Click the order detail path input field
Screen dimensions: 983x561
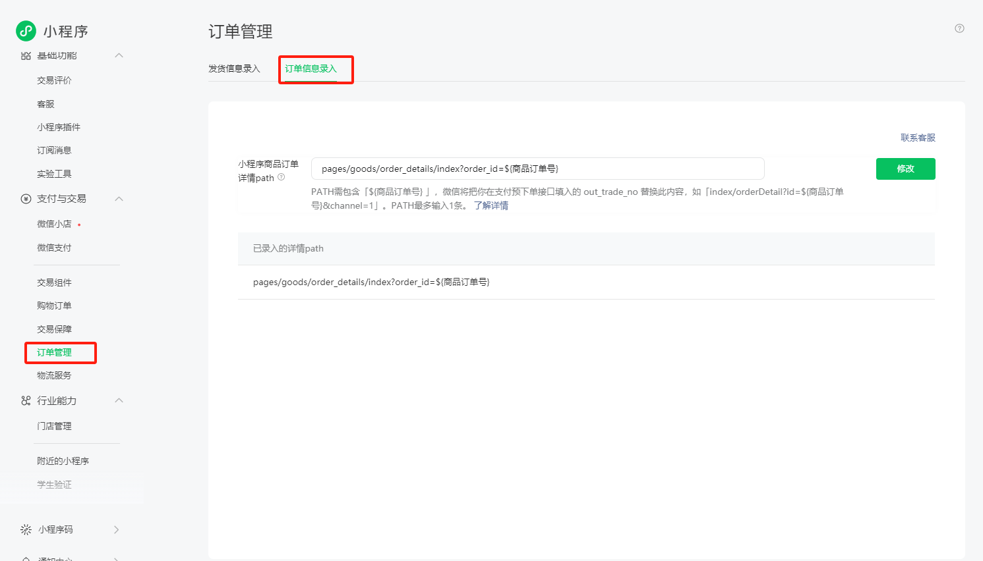click(x=537, y=169)
